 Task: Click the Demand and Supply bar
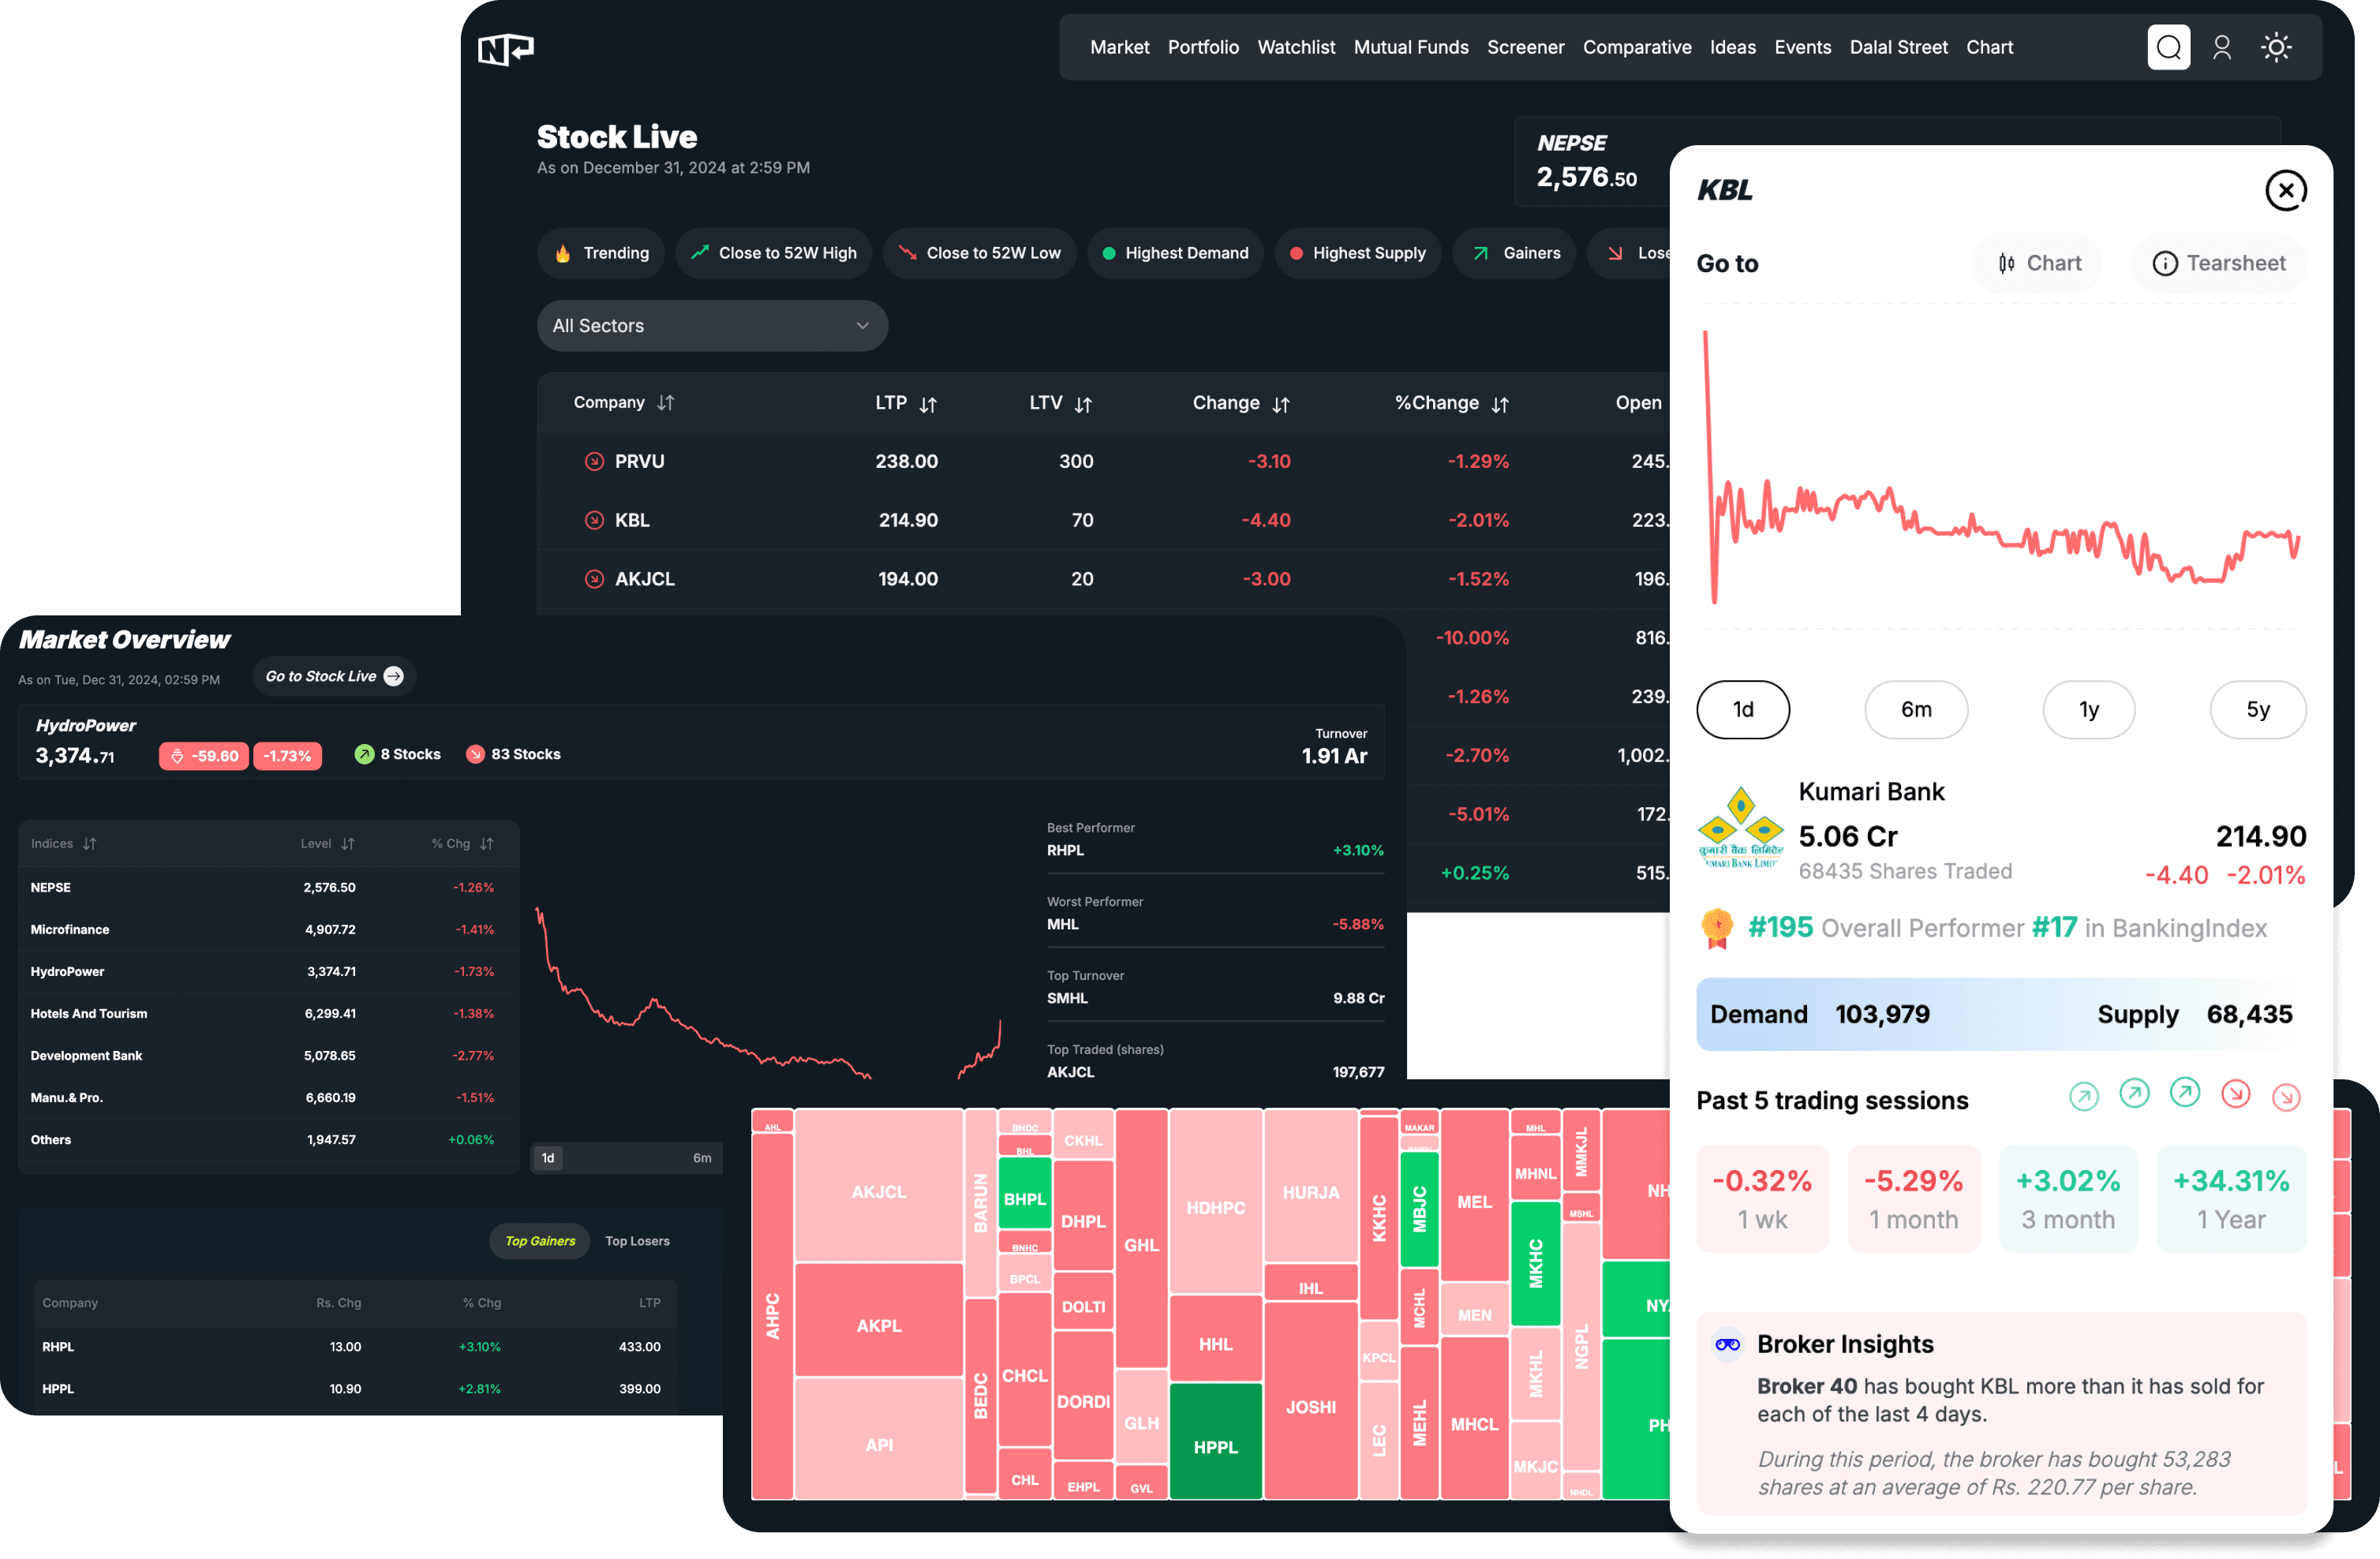[2001, 1014]
